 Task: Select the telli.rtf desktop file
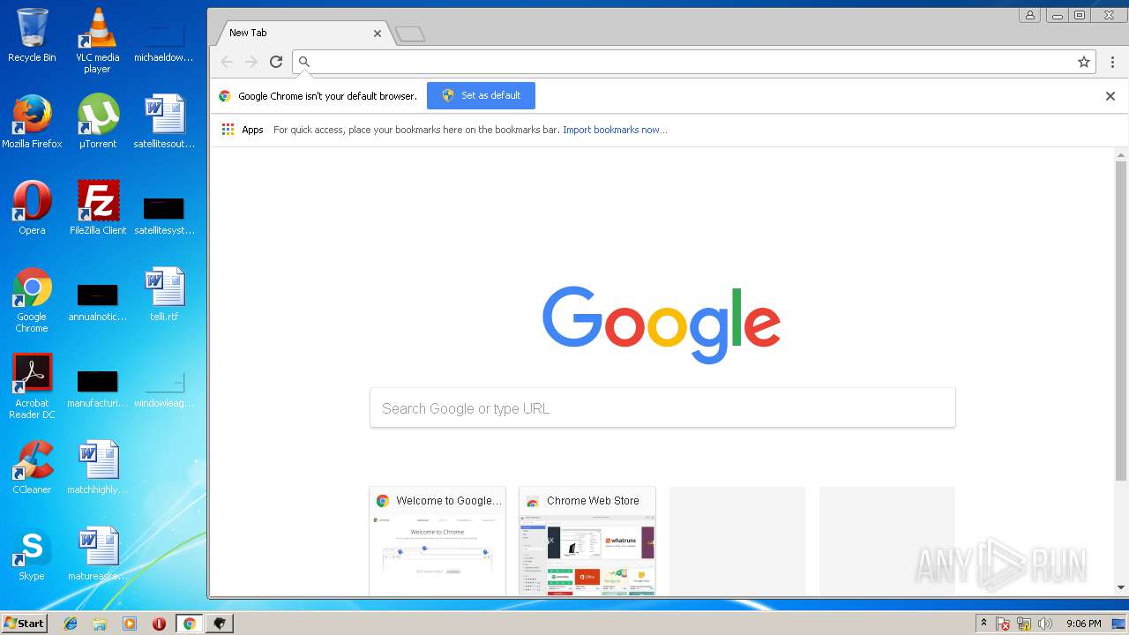click(164, 295)
